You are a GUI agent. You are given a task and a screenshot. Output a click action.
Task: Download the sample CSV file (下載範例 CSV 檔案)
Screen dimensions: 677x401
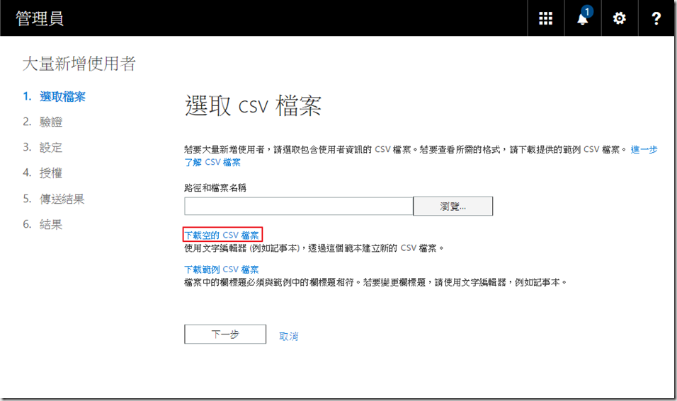click(x=222, y=269)
